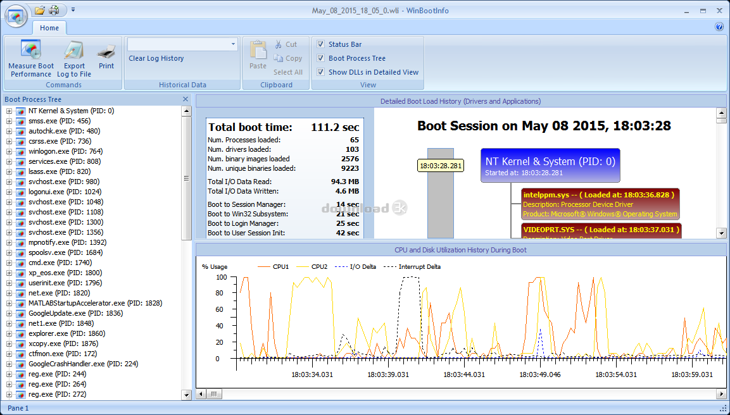The height and width of the screenshot is (415, 730).
Task: Click svchost.exe (PID: 1048) process icon
Action: coord(20,202)
